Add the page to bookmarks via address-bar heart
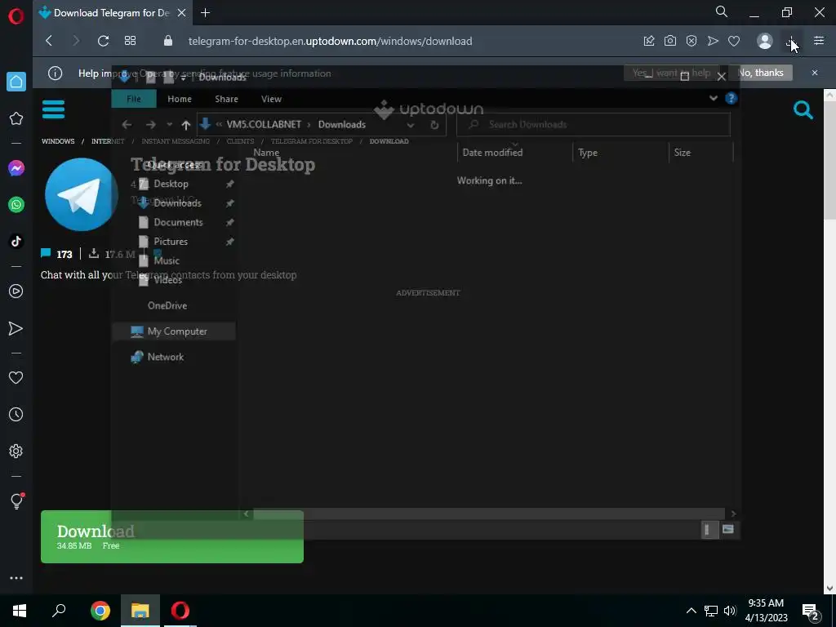 pyautogui.click(x=734, y=41)
